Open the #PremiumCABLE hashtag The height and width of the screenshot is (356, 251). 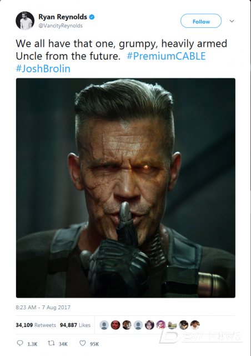click(x=166, y=56)
